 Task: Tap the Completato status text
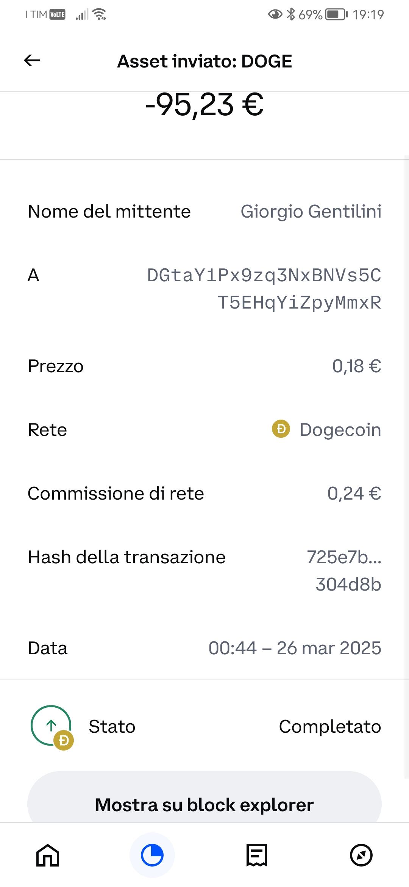tap(330, 727)
